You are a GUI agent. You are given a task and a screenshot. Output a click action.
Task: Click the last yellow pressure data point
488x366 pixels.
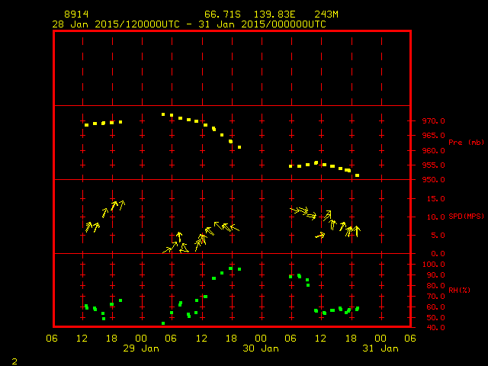click(x=357, y=175)
